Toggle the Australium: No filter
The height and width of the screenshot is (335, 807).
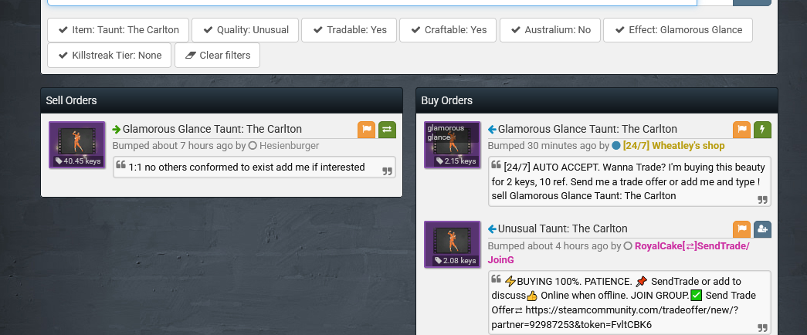[550, 30]
